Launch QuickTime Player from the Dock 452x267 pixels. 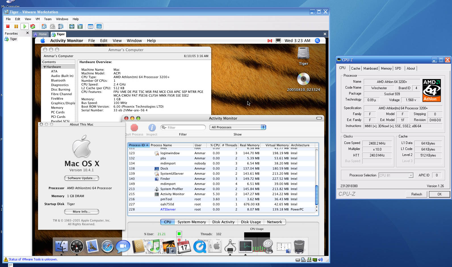click(x=200, y=246)
